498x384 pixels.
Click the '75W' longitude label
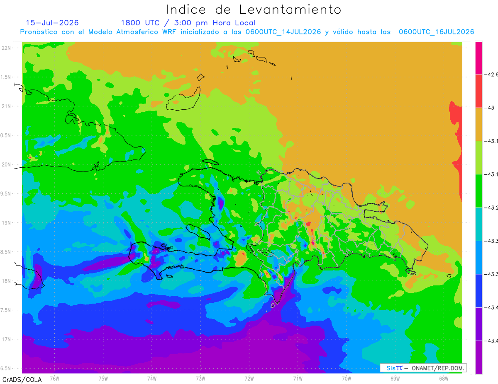coord(103,378)
